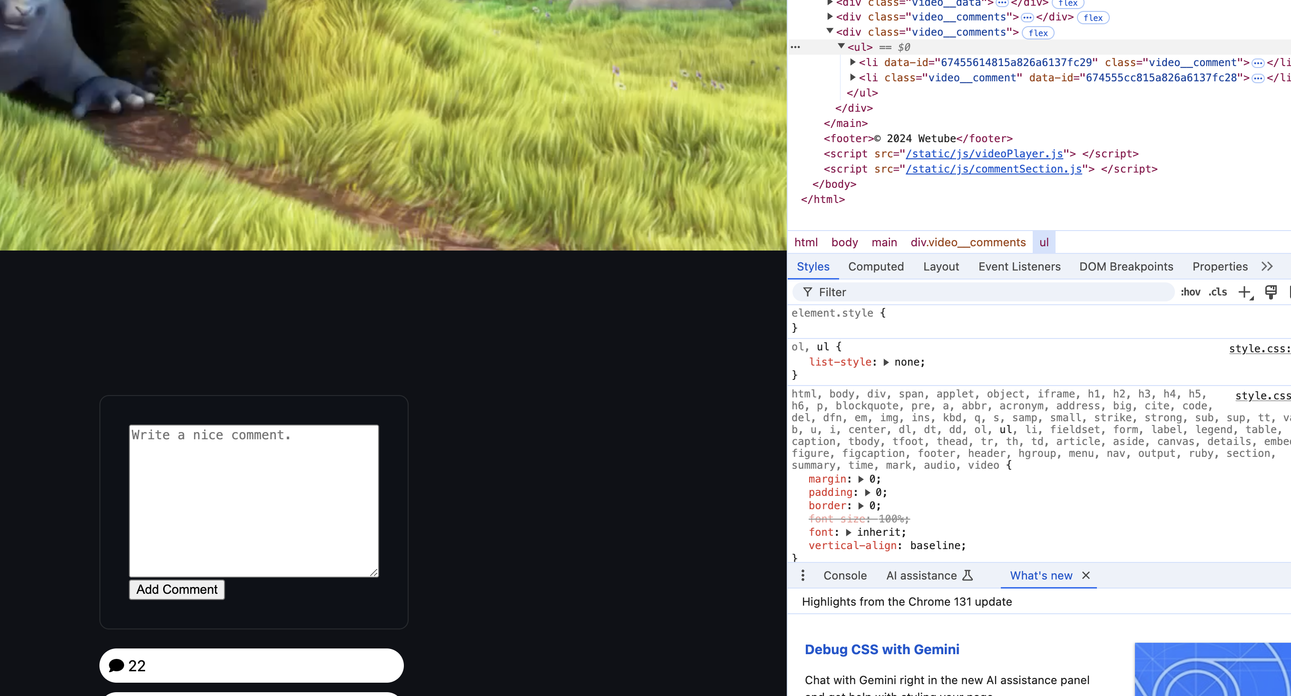
Task: Open the videoPlayer.js script link
Action: 984,154
